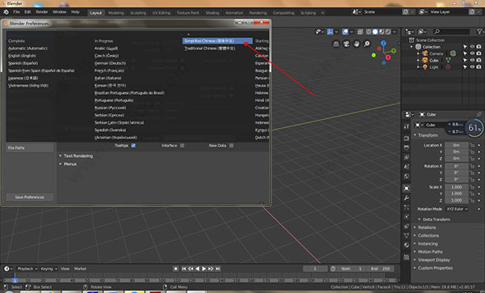Open the Rotation Mode XYZ Euler dropdown

click(457, 209)
